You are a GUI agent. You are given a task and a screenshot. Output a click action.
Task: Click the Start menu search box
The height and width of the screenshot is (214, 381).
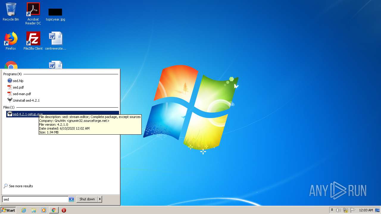coord(35,199)
